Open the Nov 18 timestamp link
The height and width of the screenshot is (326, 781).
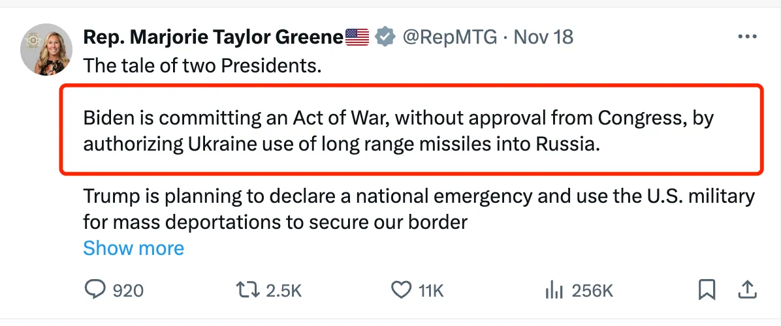(x=543, y=37)
